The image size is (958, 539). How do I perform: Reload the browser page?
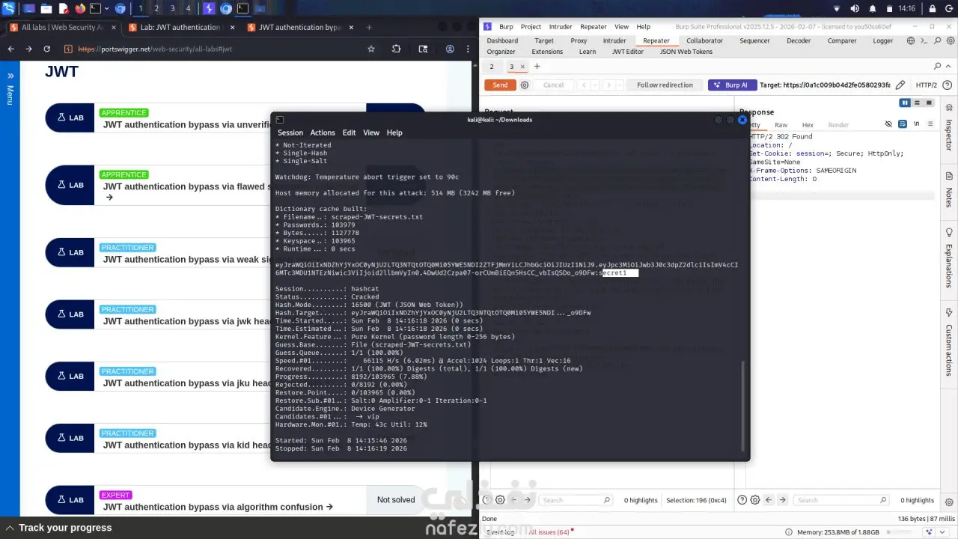46,49
